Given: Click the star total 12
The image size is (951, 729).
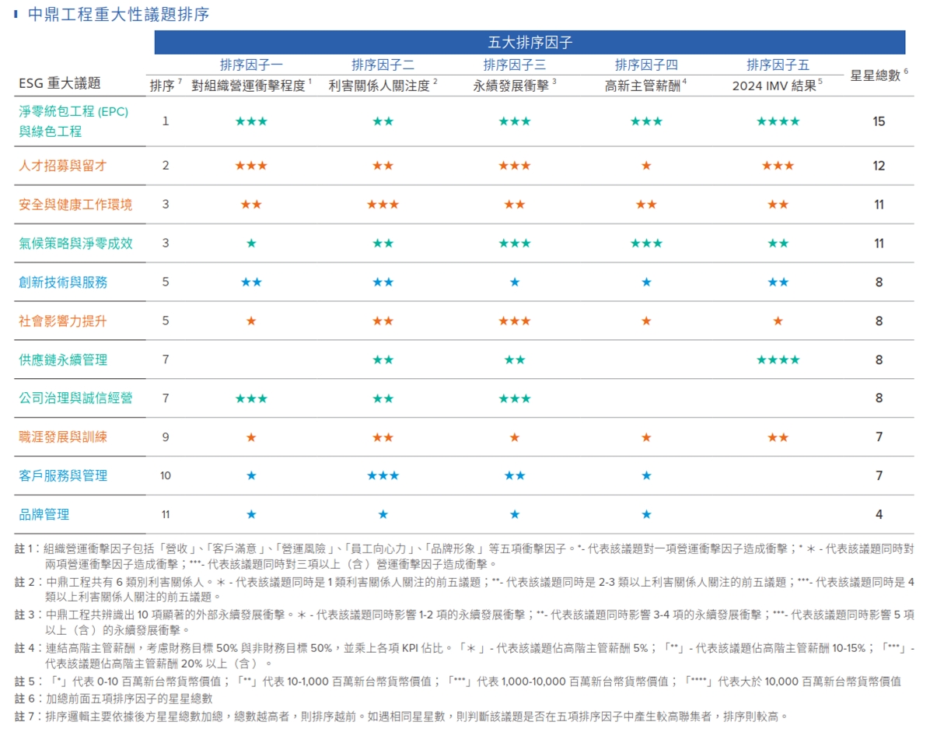Looking at the screenshot, I should click(x=879, y=166).
